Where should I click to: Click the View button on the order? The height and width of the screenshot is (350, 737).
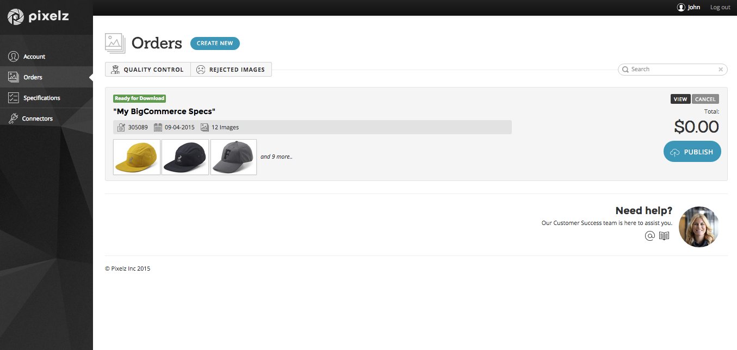[x=680, y=99]
